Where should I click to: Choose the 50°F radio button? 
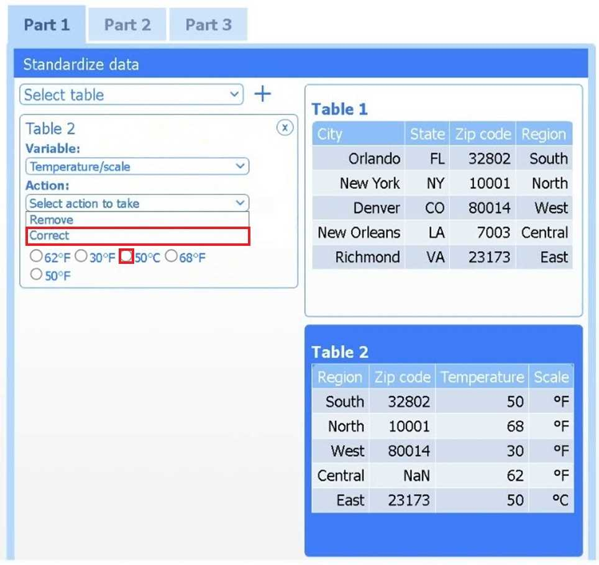tap(36, 274)
